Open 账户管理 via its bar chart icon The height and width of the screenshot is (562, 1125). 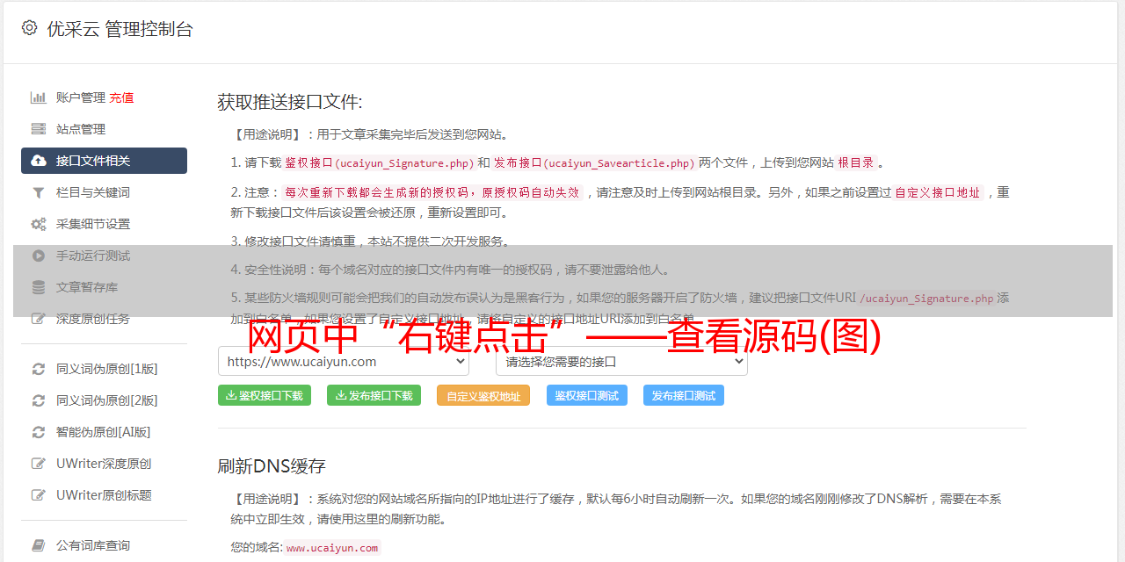point(39,97)
